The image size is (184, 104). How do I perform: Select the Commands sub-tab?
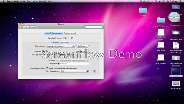click(65, 42)
